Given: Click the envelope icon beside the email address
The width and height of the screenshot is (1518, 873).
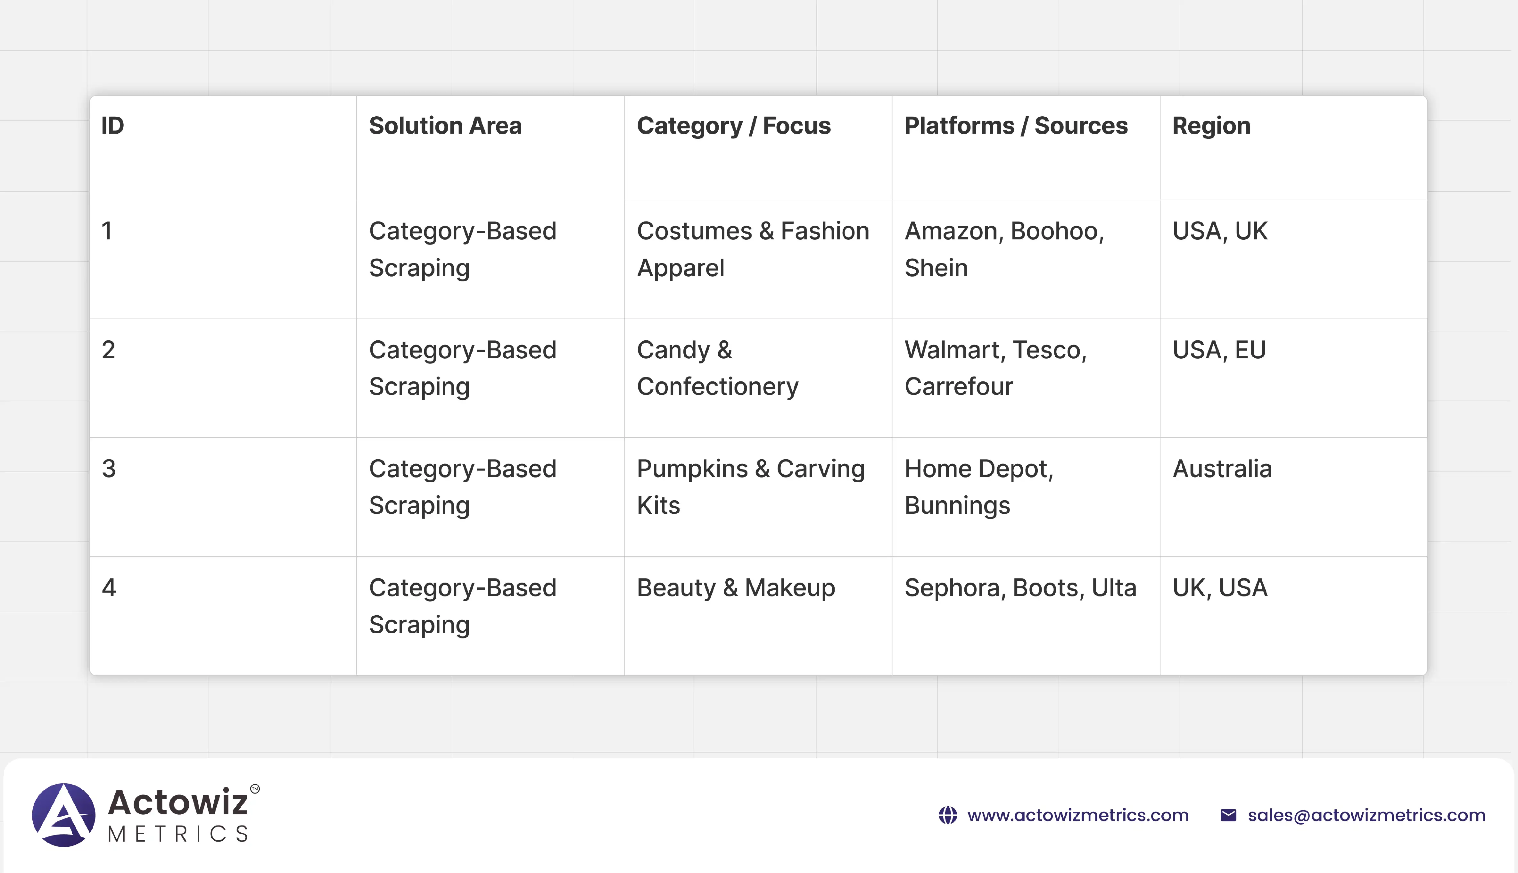Looking at the screenshot, I should (x=1228, y=815).
